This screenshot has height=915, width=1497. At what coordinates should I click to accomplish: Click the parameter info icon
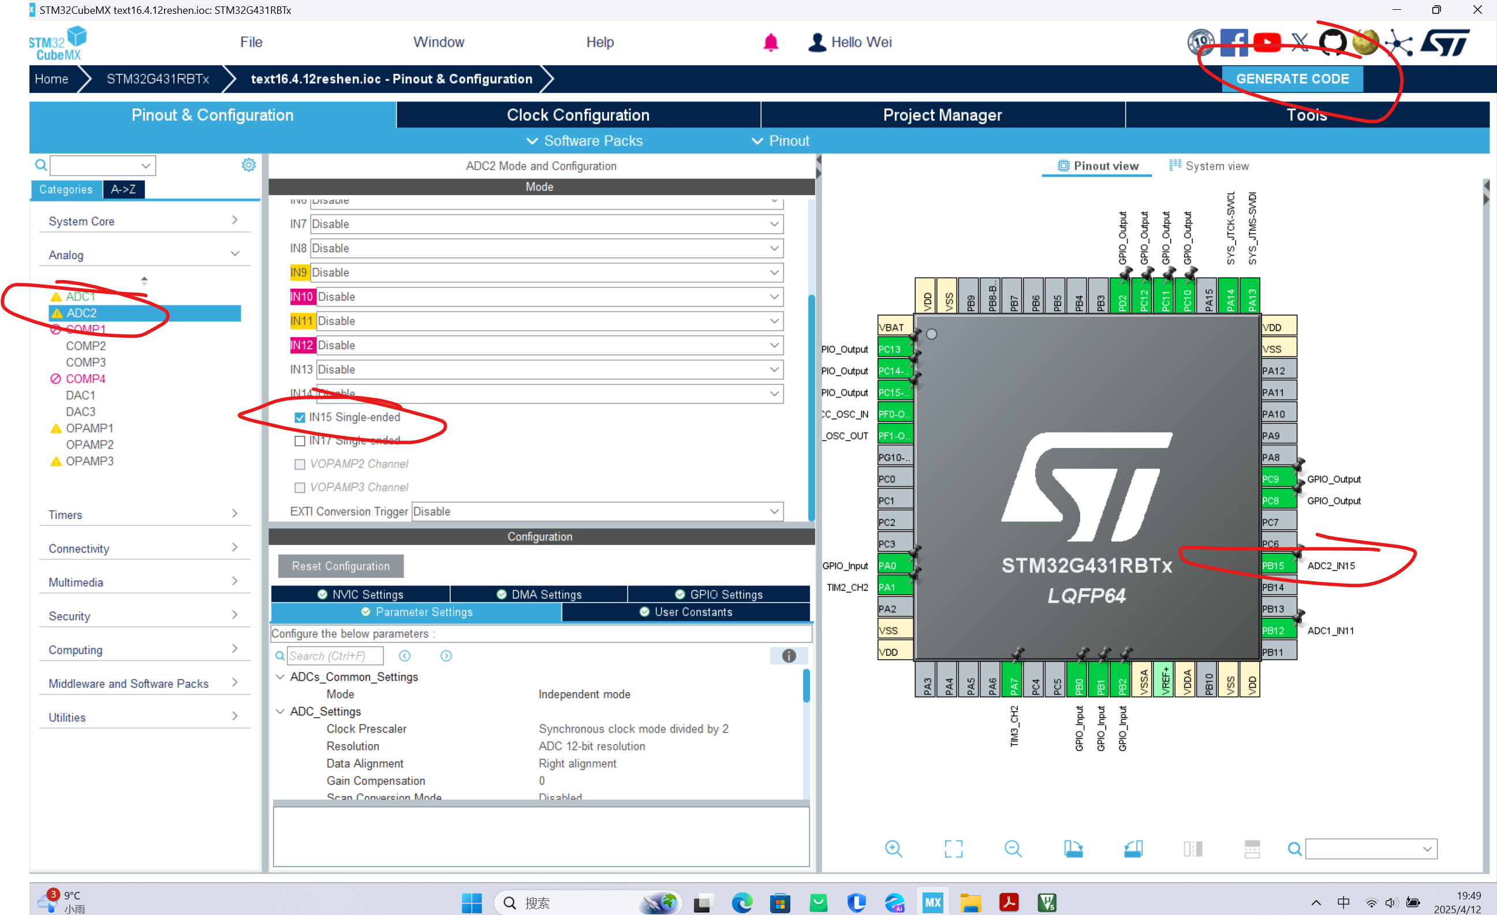[x=788, y=656]
